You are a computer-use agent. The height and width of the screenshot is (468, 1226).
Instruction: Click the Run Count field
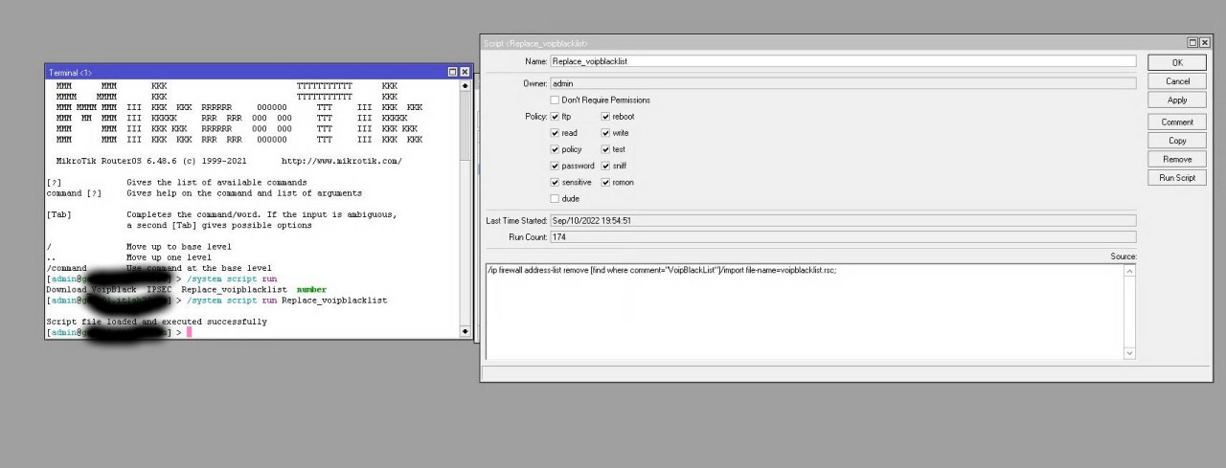point(843,236)
